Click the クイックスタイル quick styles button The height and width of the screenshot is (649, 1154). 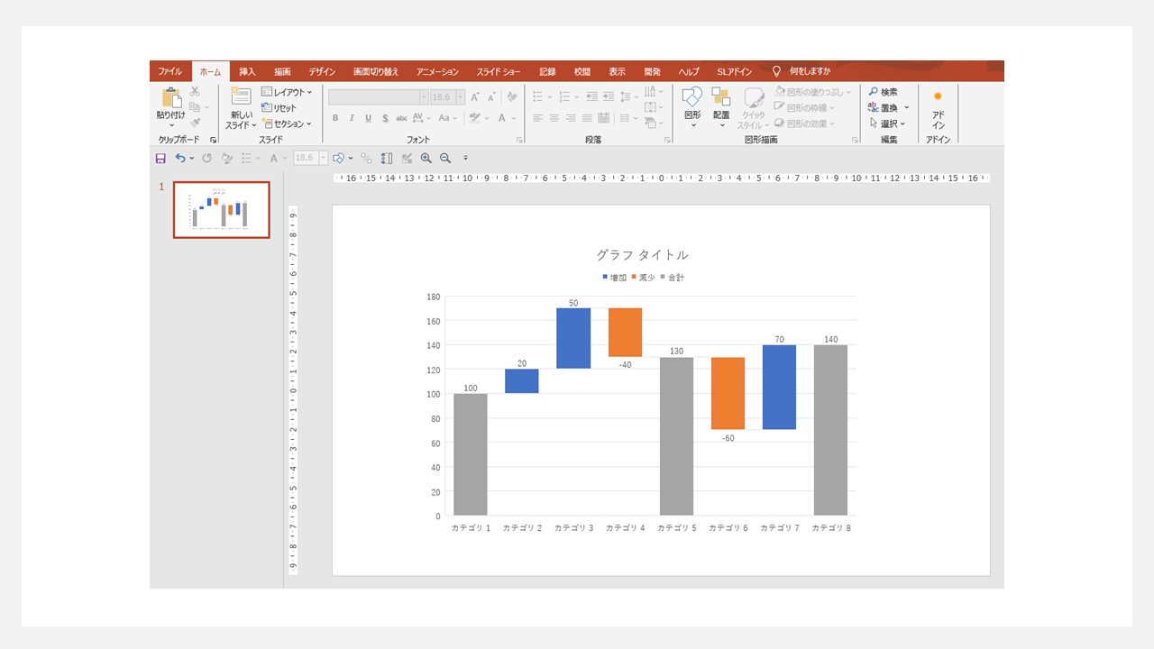click(x=753, y=109)
